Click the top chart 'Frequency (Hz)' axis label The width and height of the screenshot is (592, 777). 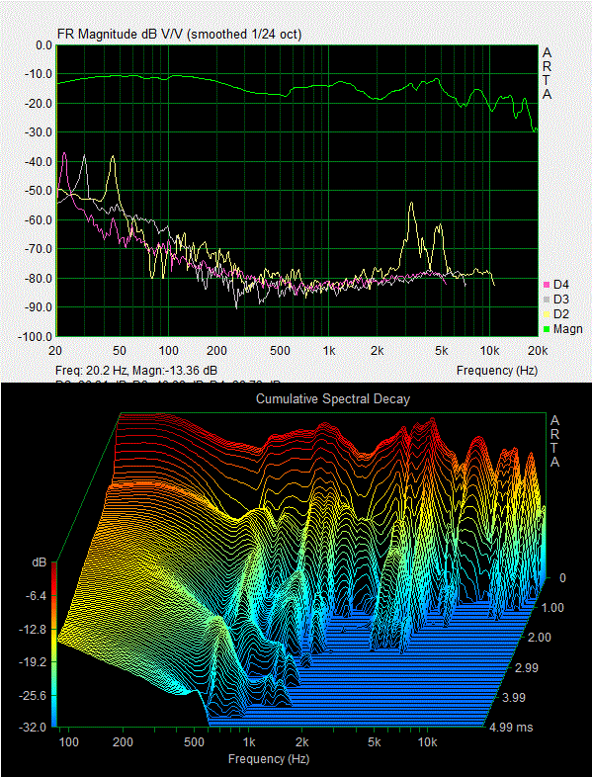497,370
